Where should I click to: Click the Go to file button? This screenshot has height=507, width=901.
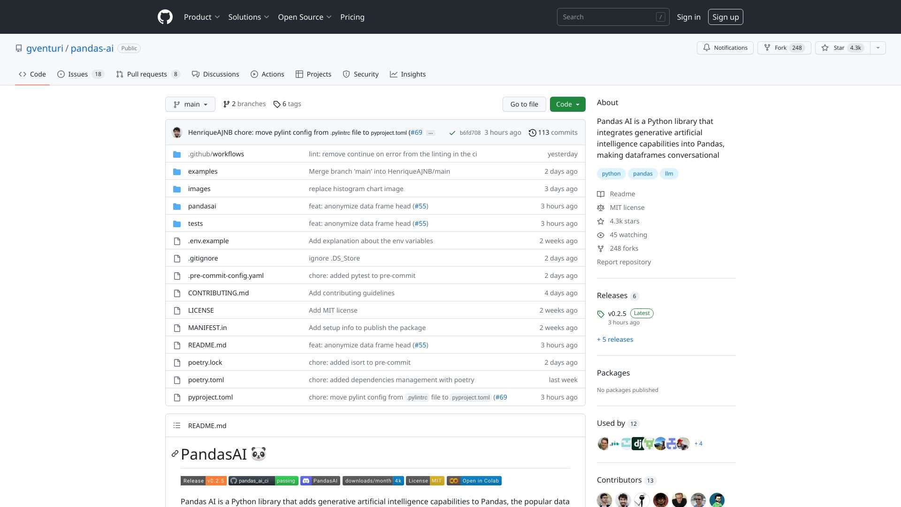(524, 104)
